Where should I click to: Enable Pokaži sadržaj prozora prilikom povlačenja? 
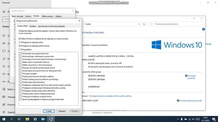click(x=20, y=79)
